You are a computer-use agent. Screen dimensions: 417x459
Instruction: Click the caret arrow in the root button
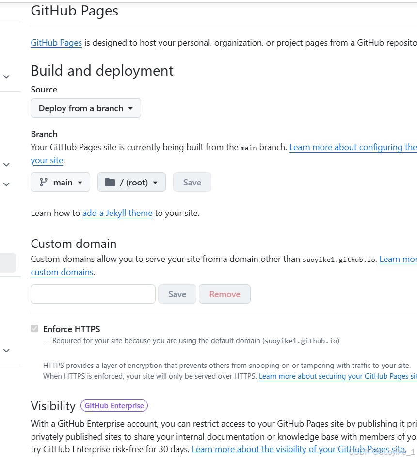156,183
